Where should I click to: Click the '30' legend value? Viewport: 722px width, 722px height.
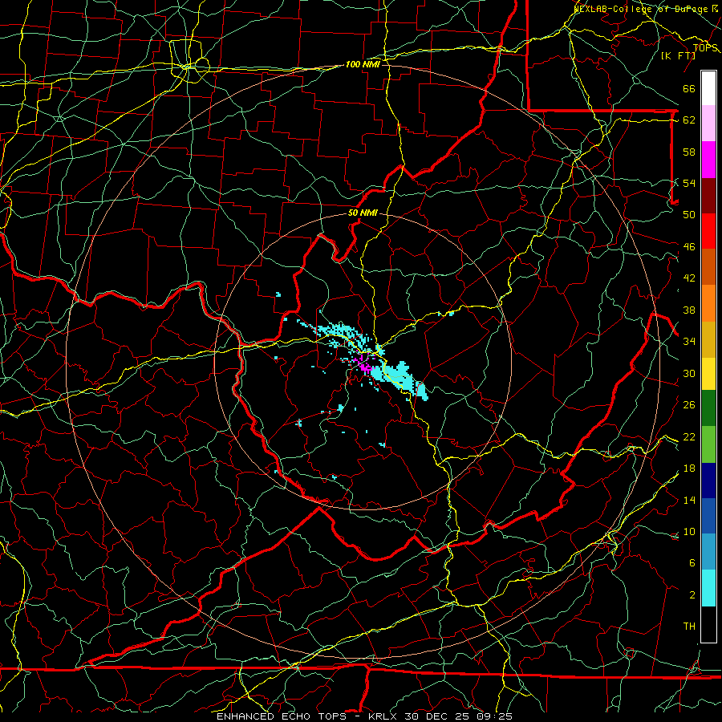[x=689, y=373]
